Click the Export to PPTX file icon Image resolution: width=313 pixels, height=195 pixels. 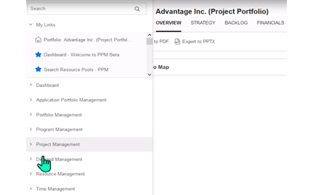[177, 42]
